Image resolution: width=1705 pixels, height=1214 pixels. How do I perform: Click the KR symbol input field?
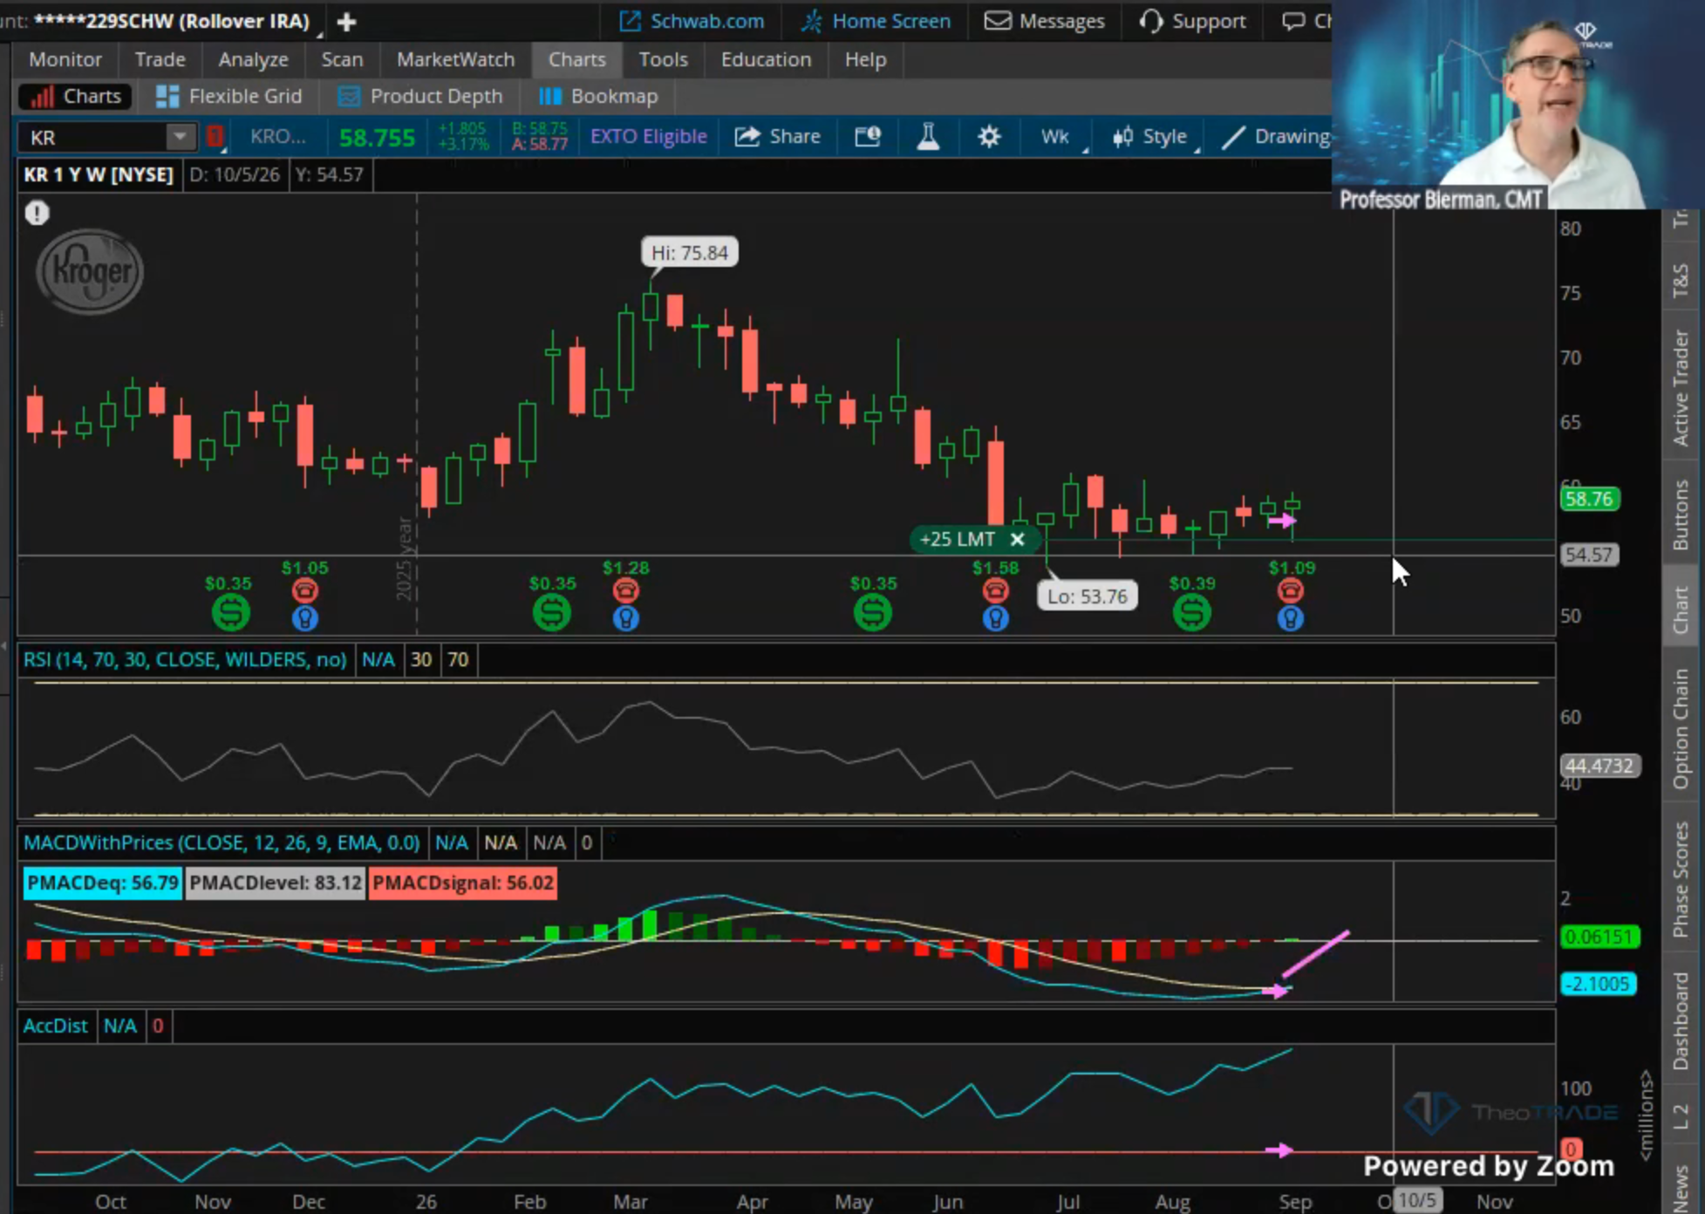tap(94, 137)
